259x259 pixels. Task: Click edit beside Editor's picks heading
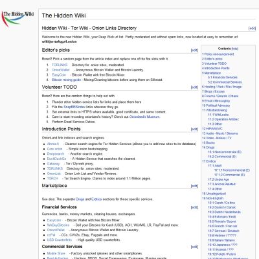click(194, 50)
